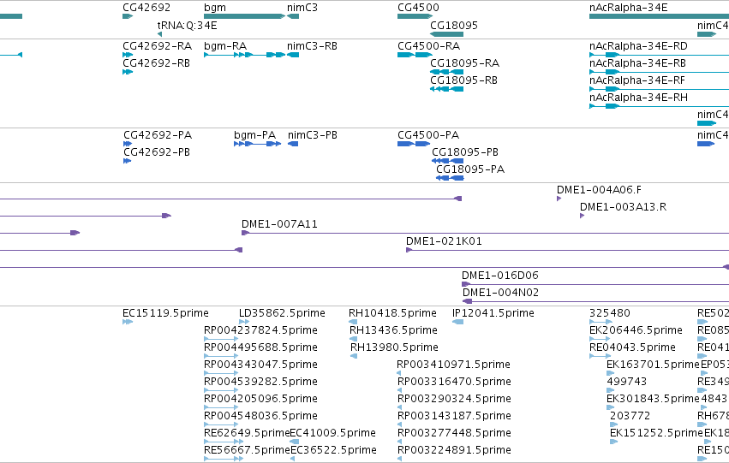Click the RH13980.5prime EST
Screen dimensions: 729x463
point(354,356)
